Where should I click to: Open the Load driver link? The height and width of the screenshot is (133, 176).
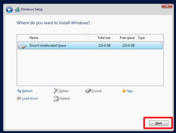30,98
